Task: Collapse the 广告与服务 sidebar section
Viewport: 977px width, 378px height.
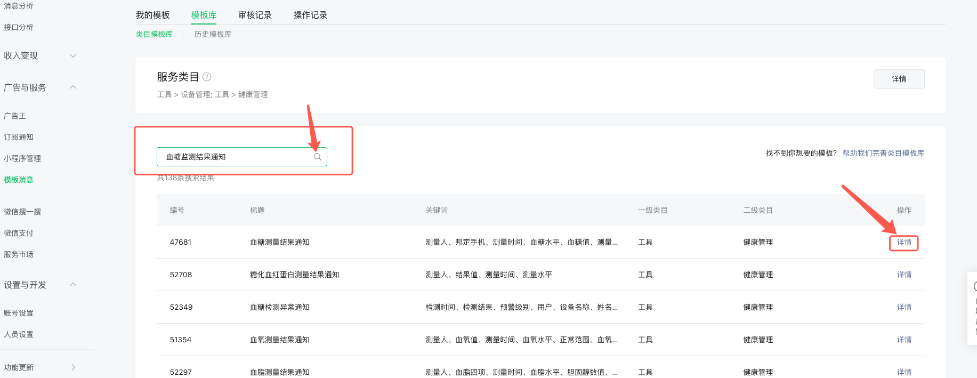Action: tap(73, 87)
